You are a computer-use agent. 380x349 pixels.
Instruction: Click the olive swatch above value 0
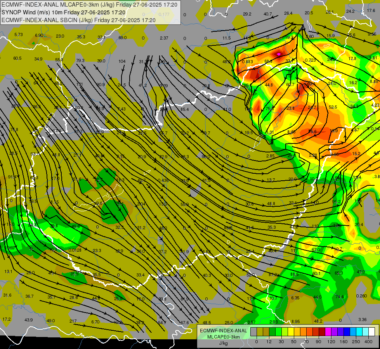[x=260, y=332]
